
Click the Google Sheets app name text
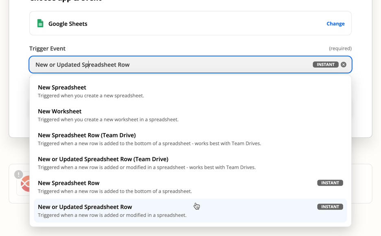click(68, 24)
